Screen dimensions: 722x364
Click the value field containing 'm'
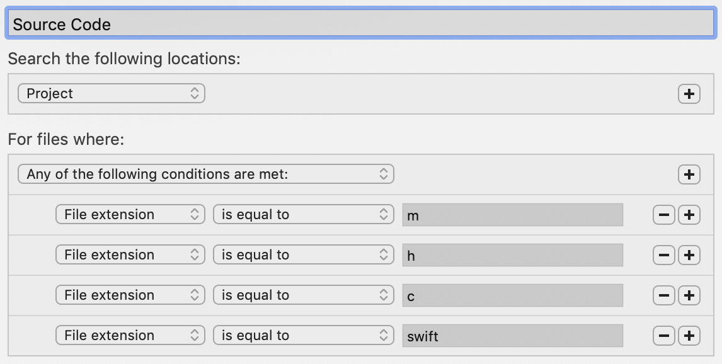tap(513, 214)
